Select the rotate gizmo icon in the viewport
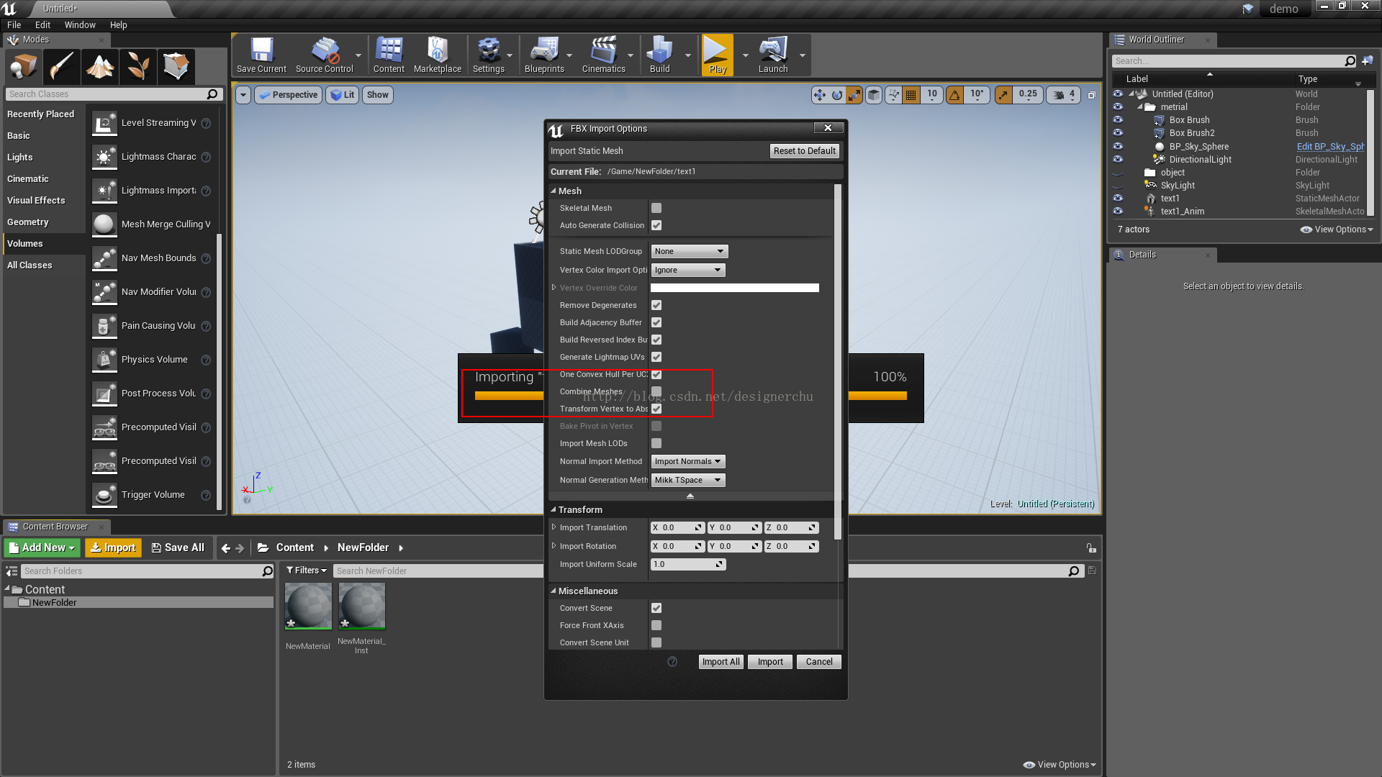The height and width of the screenshot is (777, 1382). [837, 95]
